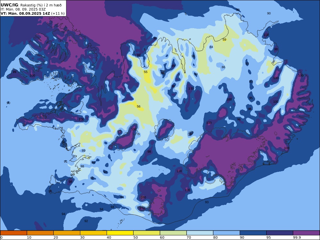Click the humidity value '56' on the map
Screen dimensions: 320x240
tap(139, 106)
